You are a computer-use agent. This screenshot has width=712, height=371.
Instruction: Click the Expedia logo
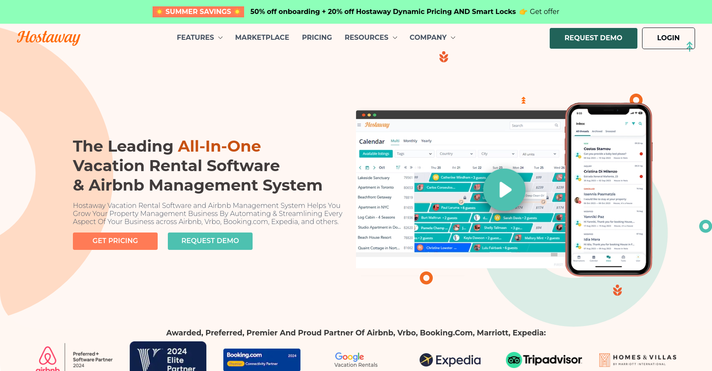[450, 360]
